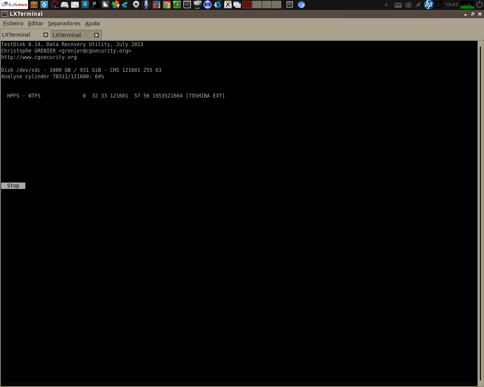This screenshot has height=387, width=484.
Task: Minimize the LXTerminal window
Action: 465,14
